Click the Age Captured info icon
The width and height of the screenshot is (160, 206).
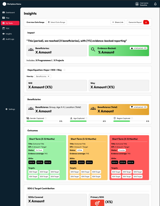pos(86,118)
